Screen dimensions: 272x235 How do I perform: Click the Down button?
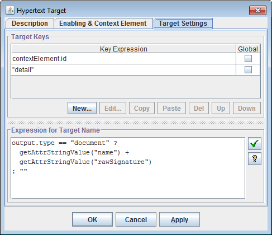(247, 108)
